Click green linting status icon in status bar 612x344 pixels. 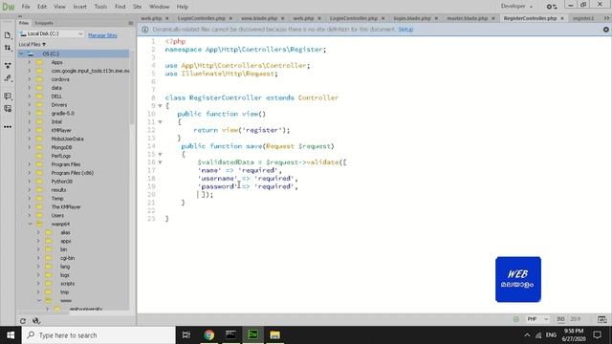click(516, 319)
